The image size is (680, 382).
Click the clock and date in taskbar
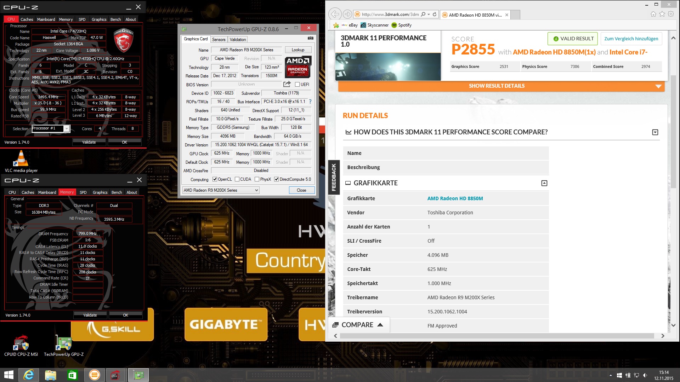[664, 375]
